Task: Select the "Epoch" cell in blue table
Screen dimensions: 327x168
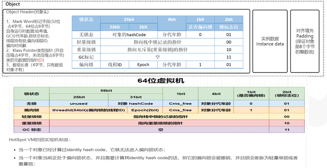Action: (x=143, y=65)
